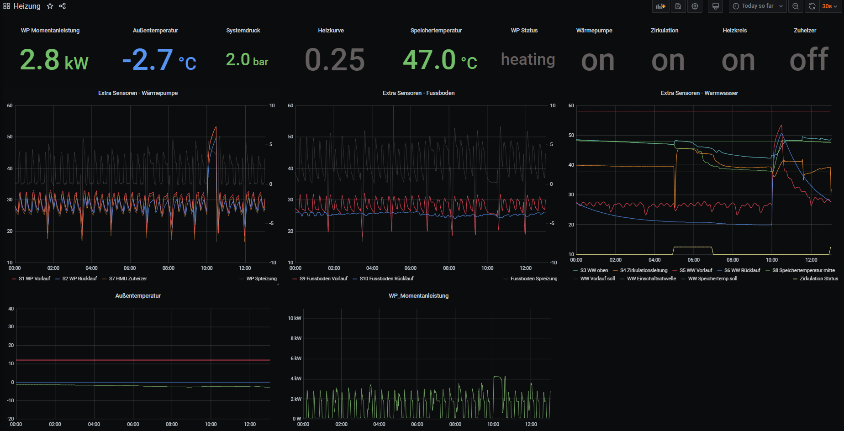Open Extra Sensoren - Warmwasser panel menu
This screenshot has height=431, width=844.
pos(699,93)
